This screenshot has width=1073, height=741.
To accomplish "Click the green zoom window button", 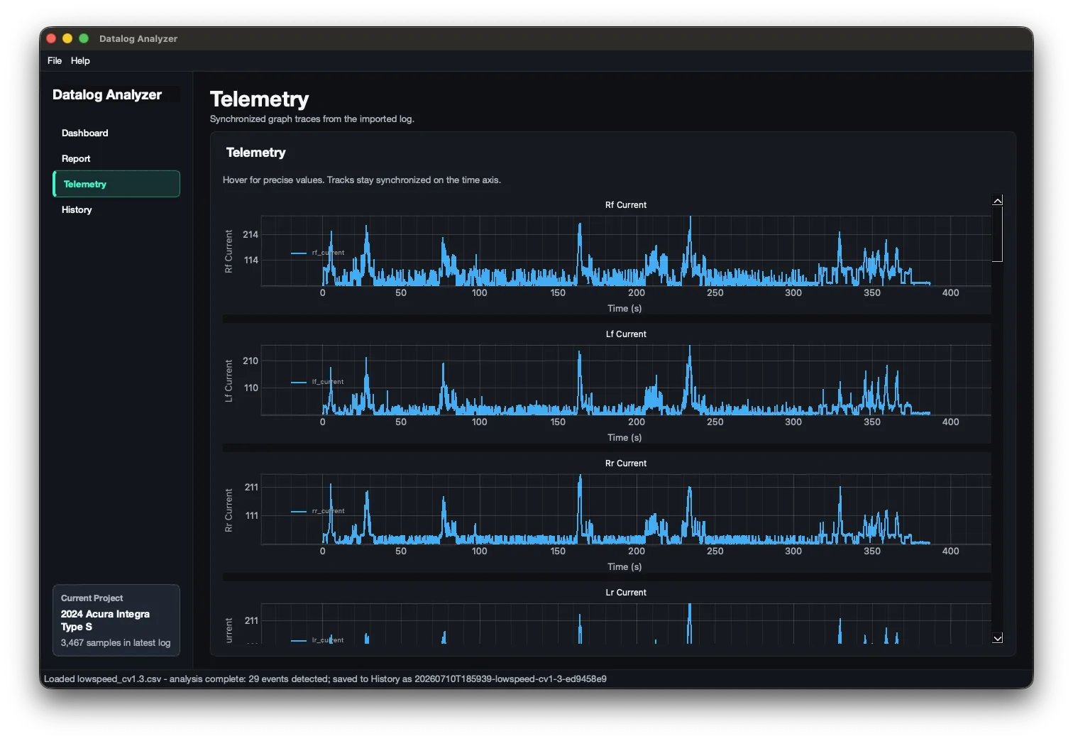I will coord(84,38).
